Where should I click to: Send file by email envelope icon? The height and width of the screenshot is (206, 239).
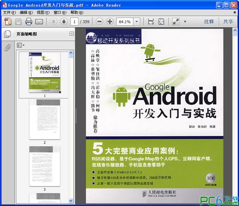[x=39, y=22]
